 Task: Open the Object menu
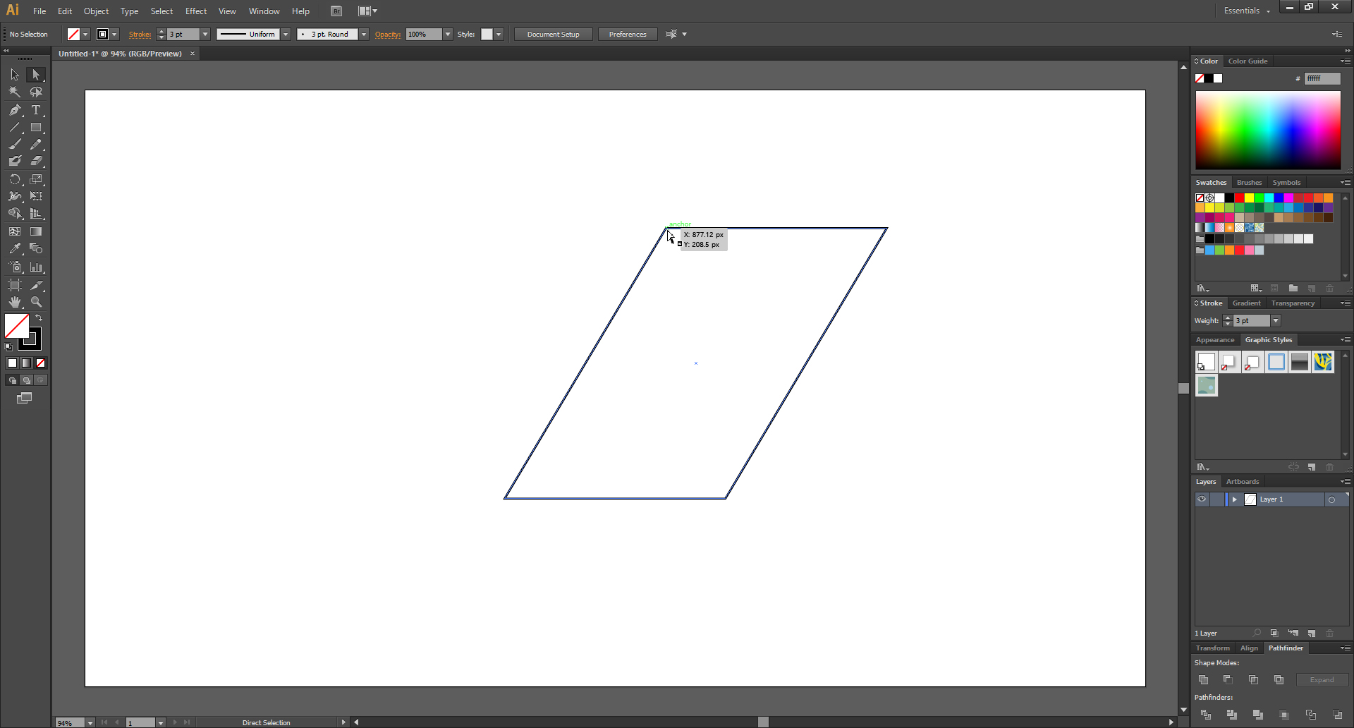(96, 11)
